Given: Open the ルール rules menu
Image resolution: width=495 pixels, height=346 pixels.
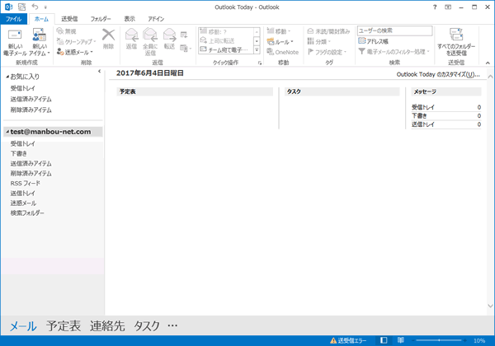Looking at the screenshot, I should tap(280, 41).
